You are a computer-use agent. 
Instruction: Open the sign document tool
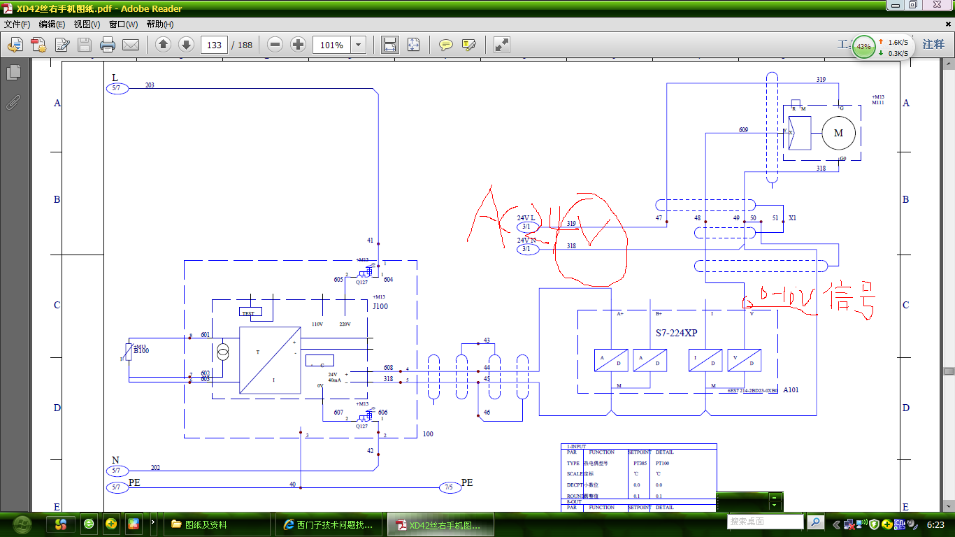click(x=62, y=45)
